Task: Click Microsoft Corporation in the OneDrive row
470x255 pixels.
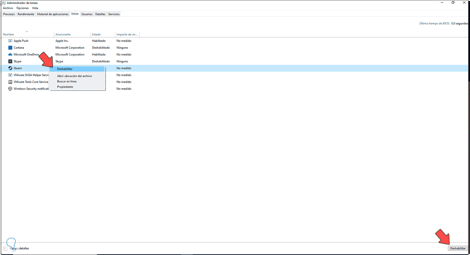Action: click(x=70, y=55)
